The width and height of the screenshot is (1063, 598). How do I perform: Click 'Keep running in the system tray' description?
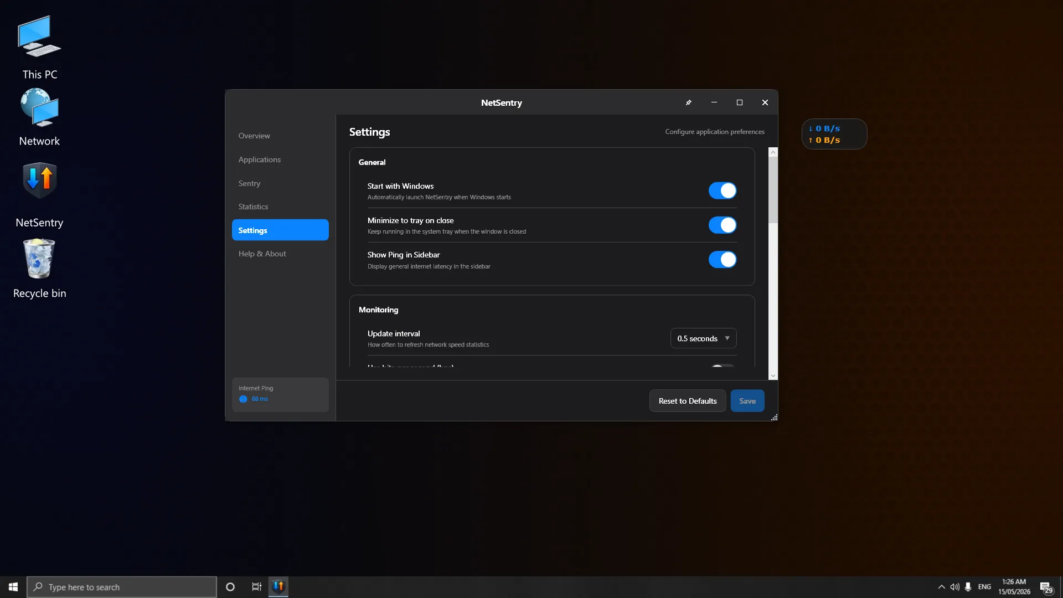pyautogui.click(x=447, y=231)
